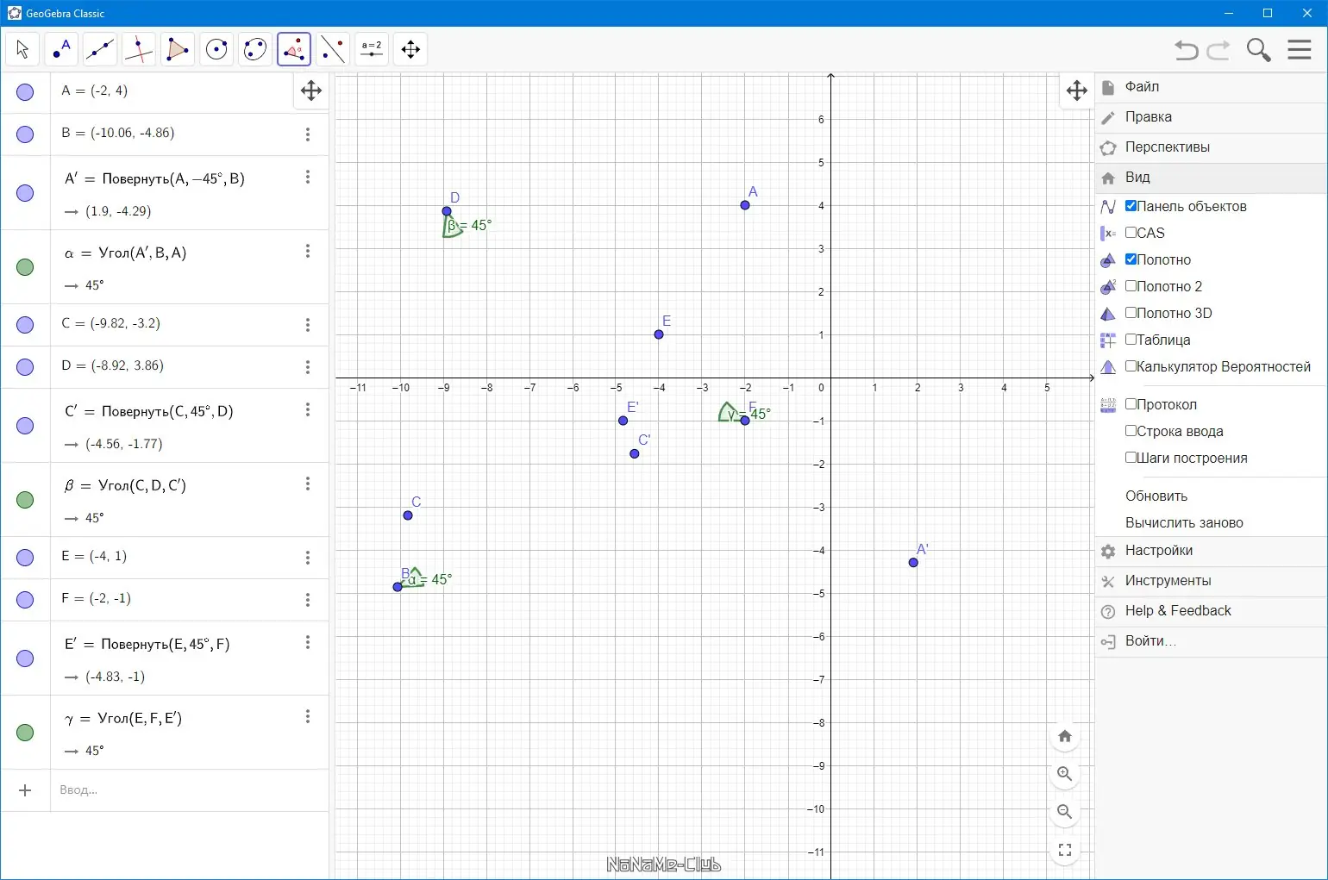1328x880 pixels.
Task: Open options menu for point D row
Action: (308, 367)
